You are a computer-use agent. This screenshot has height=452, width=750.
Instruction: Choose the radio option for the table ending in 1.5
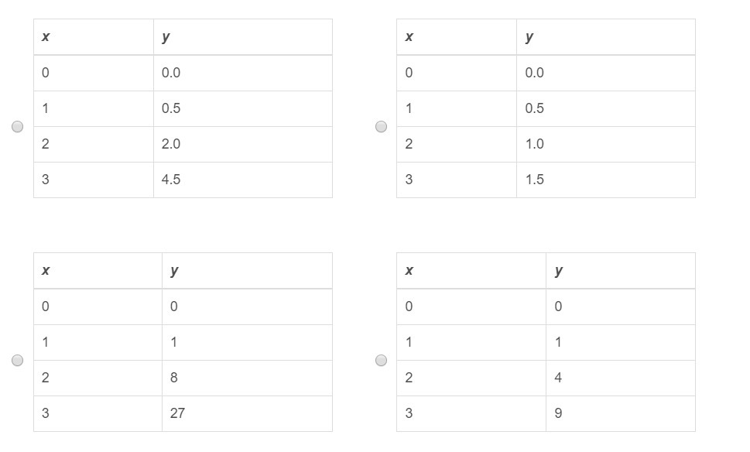(381, 127)
